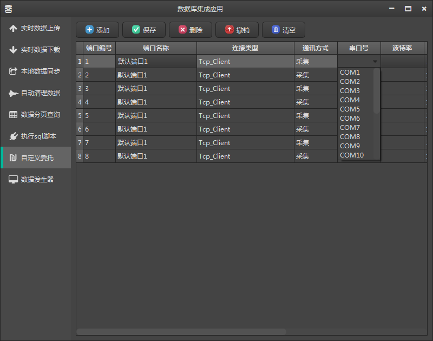Screen dimensions: 433x341
Task: Click the table's horizontal scrollbar
Action: point(181,332)
